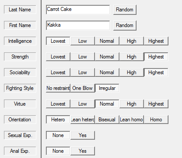Set Sociability to Normal

[x=107, y=72]
